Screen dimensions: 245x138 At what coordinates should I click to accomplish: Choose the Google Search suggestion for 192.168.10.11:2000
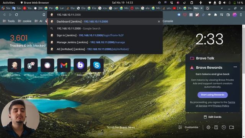coord(105,28)
